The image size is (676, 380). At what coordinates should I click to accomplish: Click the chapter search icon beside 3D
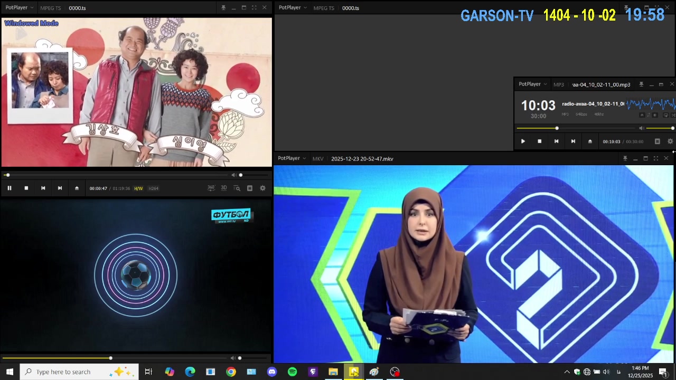pyautogui.click(x=237, y=188)
